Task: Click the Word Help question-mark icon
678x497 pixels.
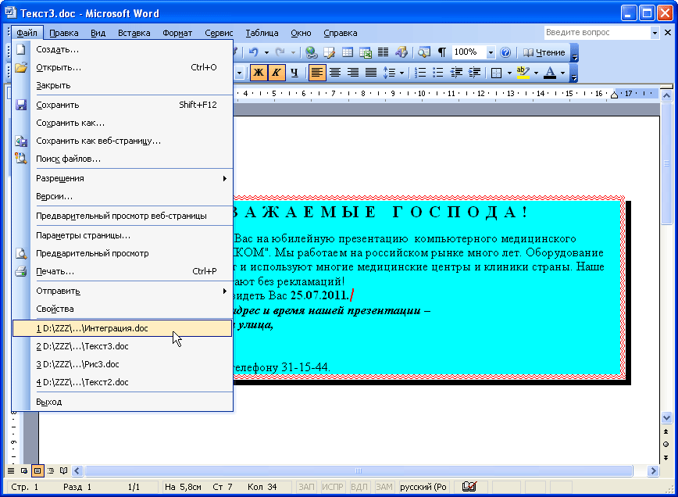Action: [x=505, y=52]
